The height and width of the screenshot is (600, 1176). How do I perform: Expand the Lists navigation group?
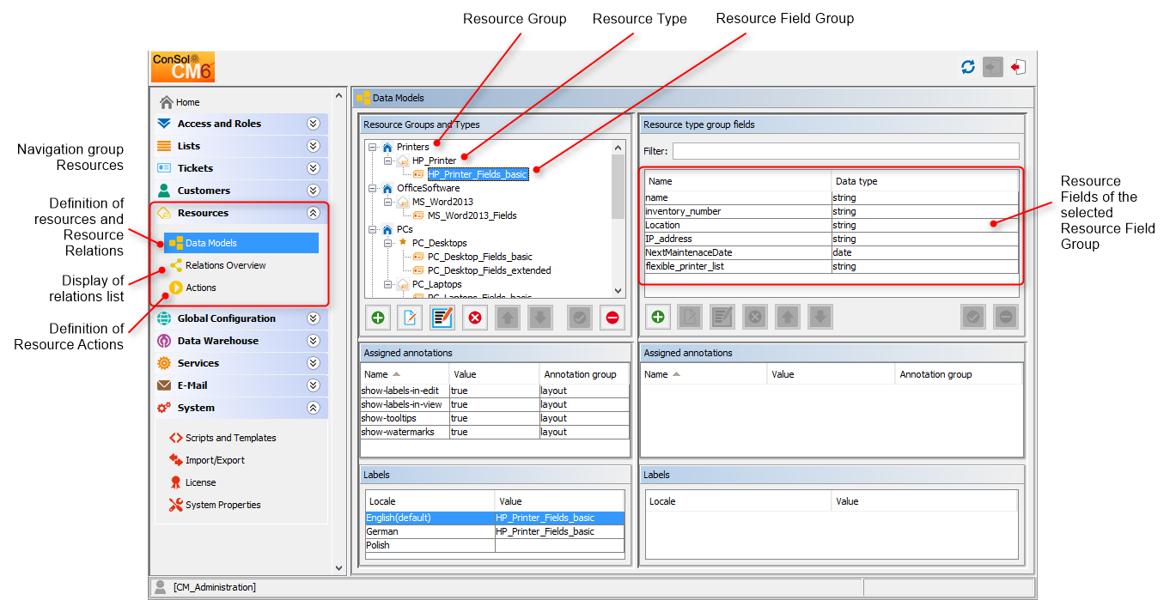click(x=314, y=146)
